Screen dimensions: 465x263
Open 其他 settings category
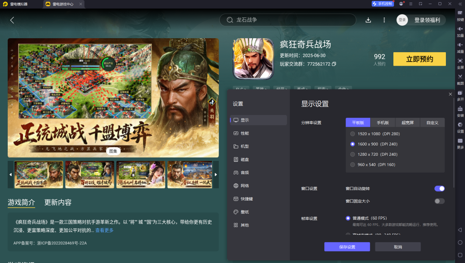coord(259,225)
